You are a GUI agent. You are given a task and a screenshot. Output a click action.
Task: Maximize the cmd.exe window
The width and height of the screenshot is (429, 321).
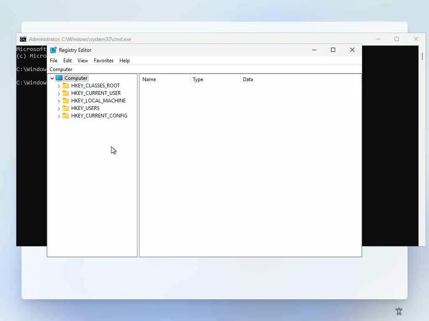click(397, 39)
